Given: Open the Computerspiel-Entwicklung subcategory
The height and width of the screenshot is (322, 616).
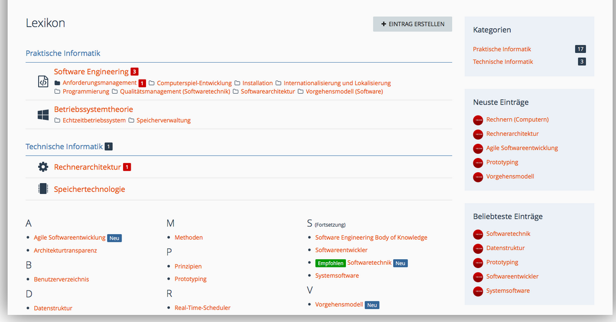Looking at the screenshot, I should [194, 83].
